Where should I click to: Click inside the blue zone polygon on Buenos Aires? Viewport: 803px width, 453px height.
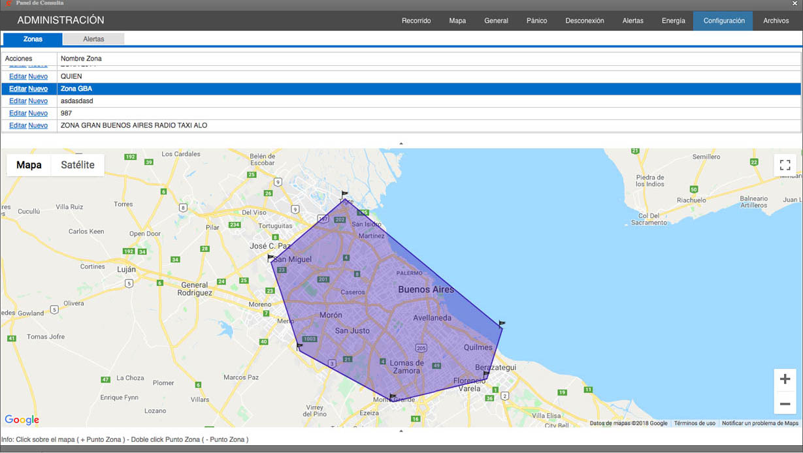[x=392, y=307]
